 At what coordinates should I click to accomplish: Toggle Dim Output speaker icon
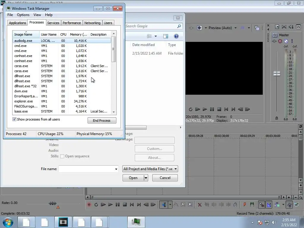coord(291,27)
